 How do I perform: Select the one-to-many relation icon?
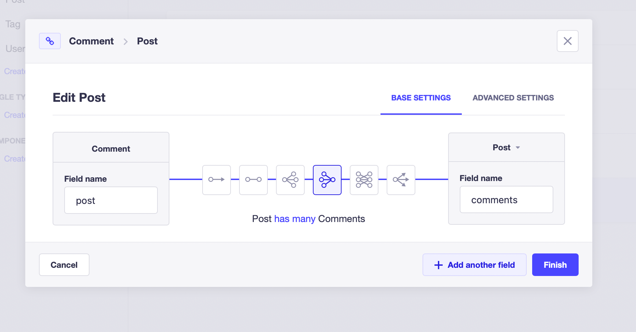pyautogui.click(x=290, y=180)
